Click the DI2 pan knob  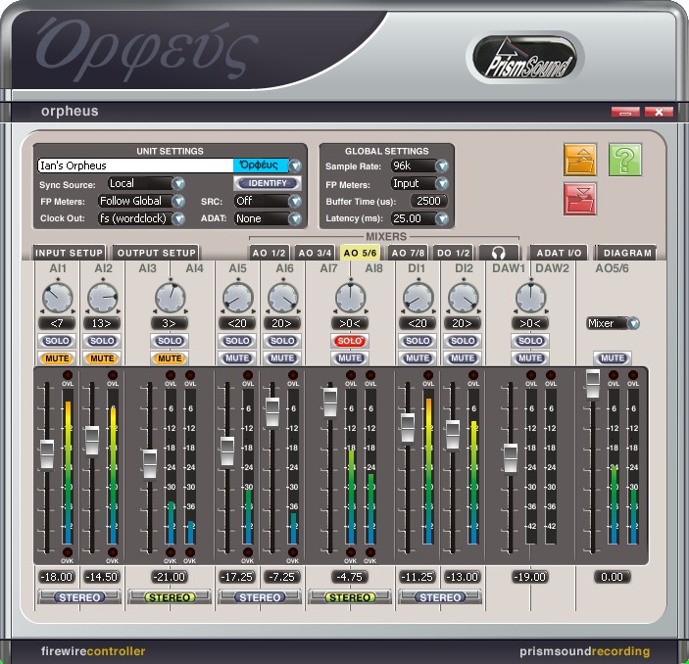coord(464,298)
